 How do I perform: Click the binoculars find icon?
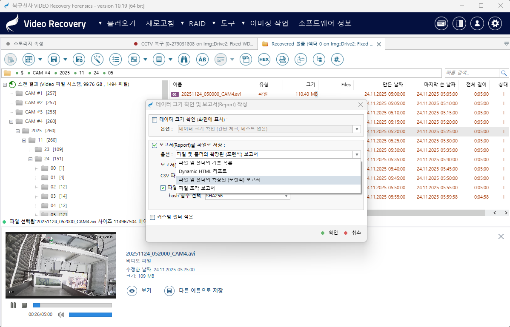click(184, 60)
